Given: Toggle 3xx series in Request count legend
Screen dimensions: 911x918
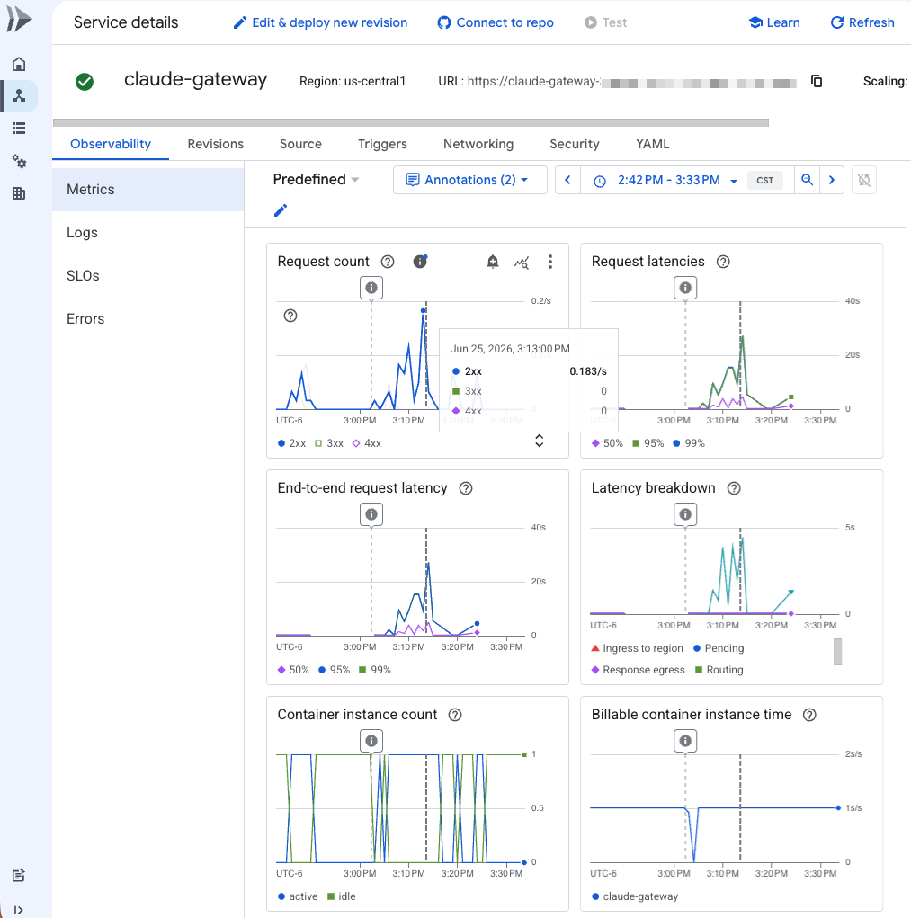Looking at the screenshot, I should coord(329,443).
